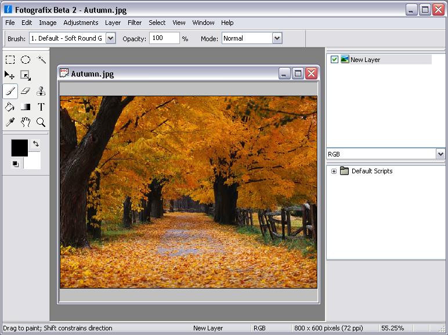Image resolution: width=448 pixels, height=335 pixels.
Task: Select the Rectangular Marquee tool
Action: (10, 60)
